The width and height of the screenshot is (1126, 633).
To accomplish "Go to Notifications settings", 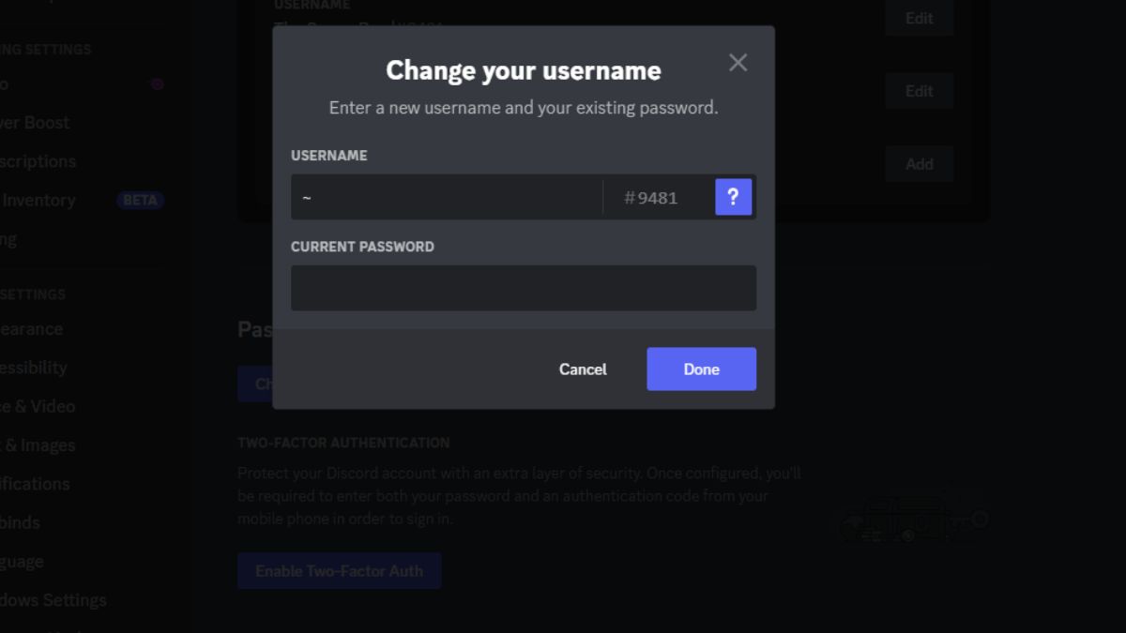I will click(x=34, y=484).
